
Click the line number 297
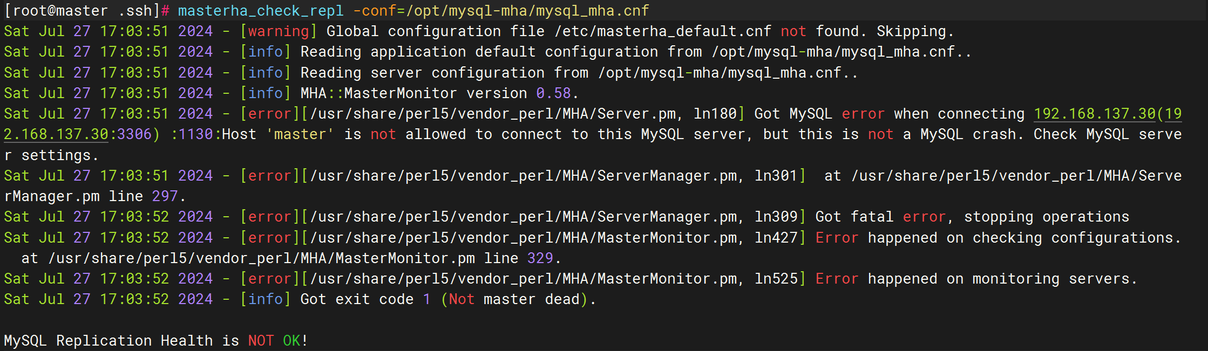(x=165, y=196)
